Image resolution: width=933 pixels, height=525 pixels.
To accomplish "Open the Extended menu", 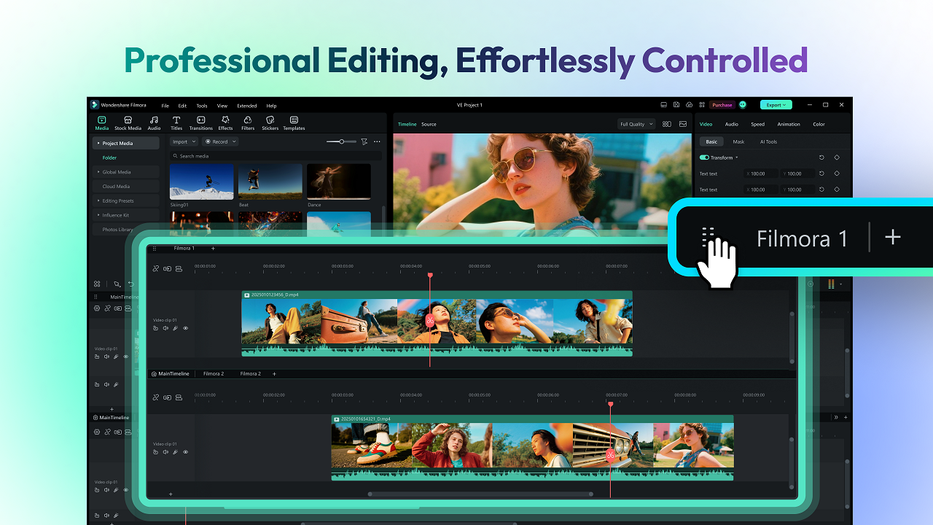I will coord(247,106).
